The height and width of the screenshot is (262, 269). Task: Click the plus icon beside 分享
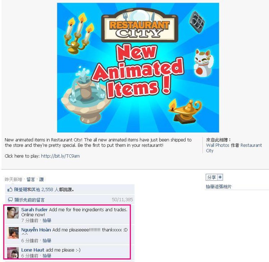[220, 177]
